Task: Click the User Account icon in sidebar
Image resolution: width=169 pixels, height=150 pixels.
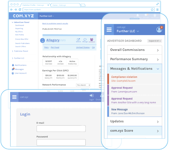Action: (13, 73)
